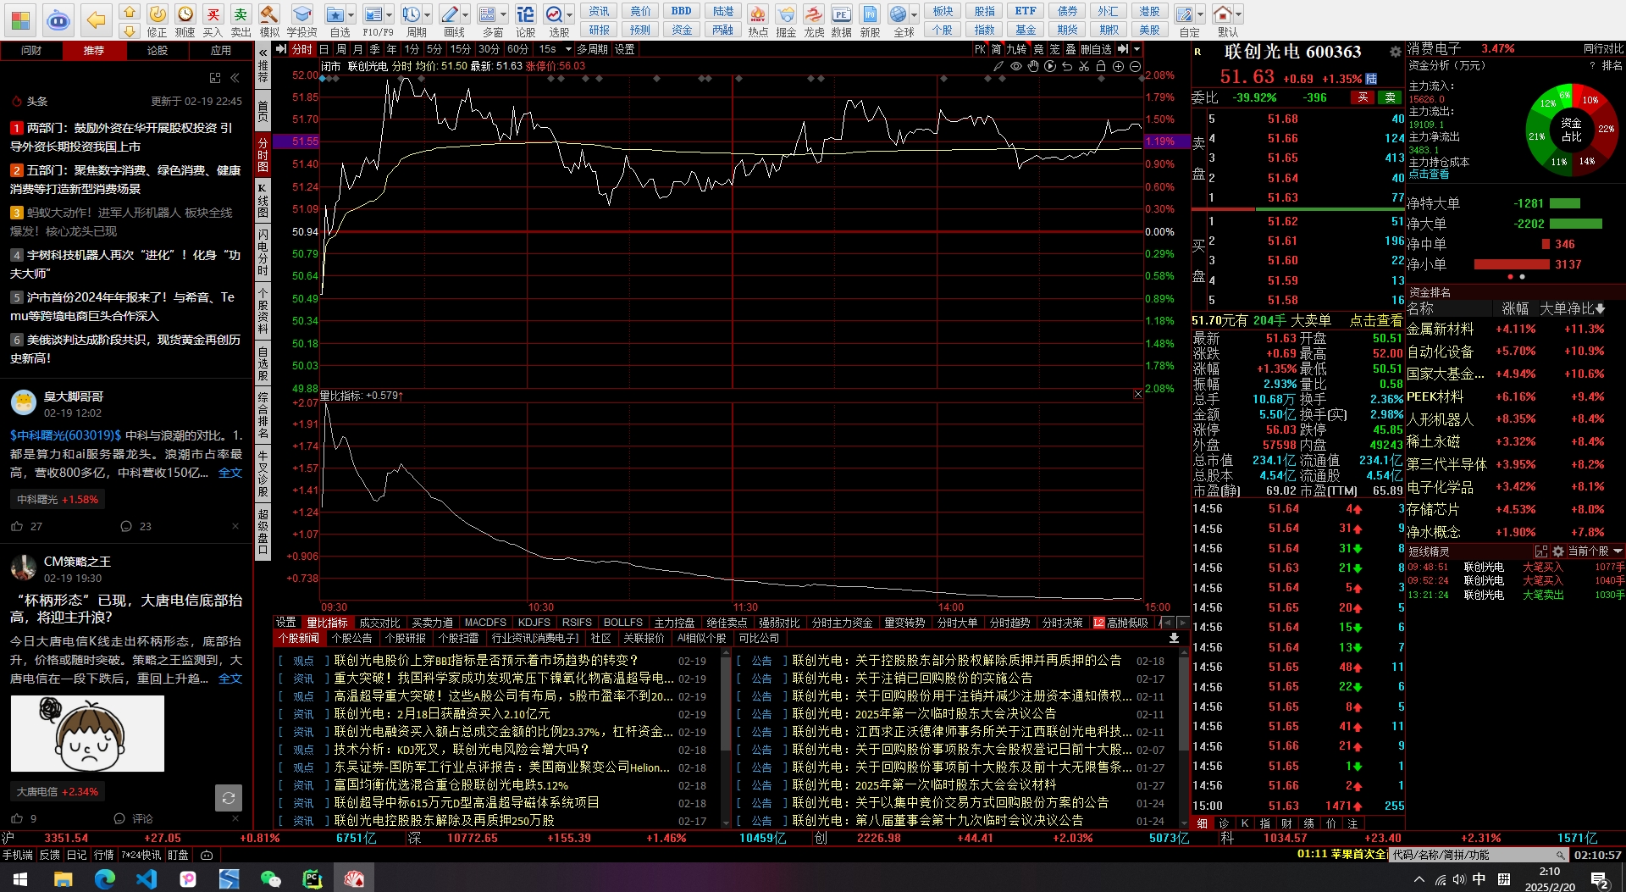The width and height of the screenshot is (1626, 892).
Task: Select the hand pan tool above chart
Action: pyautogui.click(x=1033, y=66)
